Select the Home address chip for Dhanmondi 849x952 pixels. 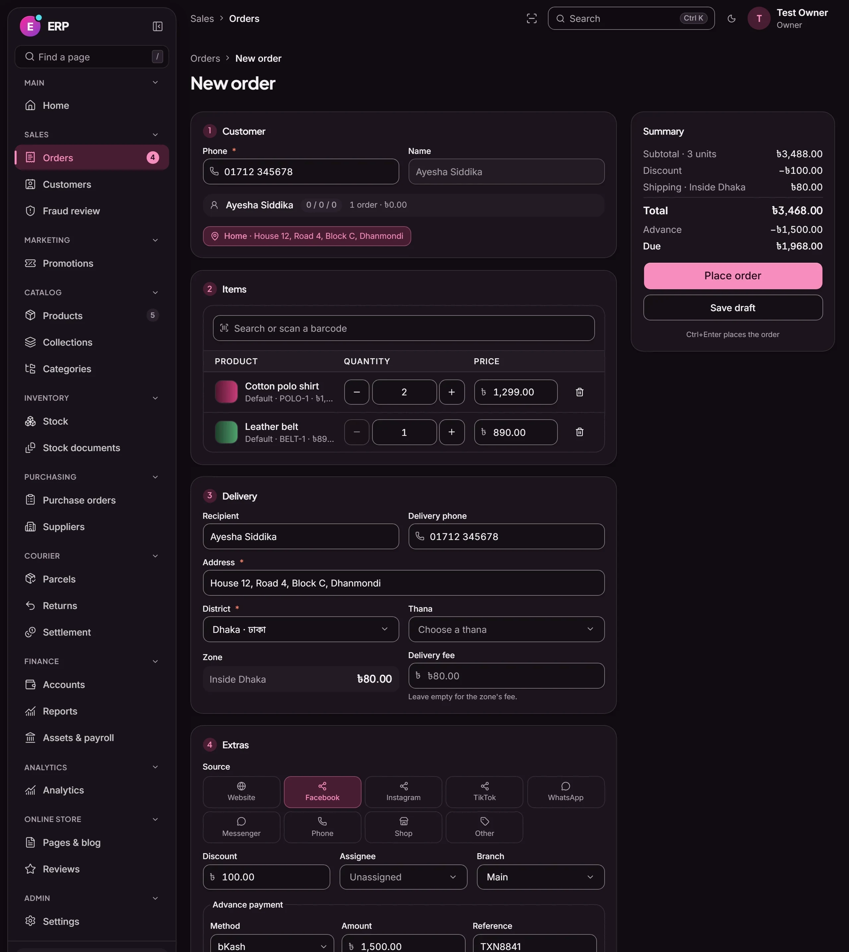(x=307, y=236)
